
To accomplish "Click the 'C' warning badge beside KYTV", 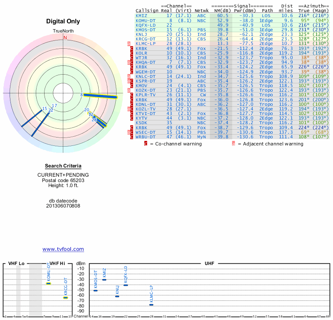I will (132, 118).
